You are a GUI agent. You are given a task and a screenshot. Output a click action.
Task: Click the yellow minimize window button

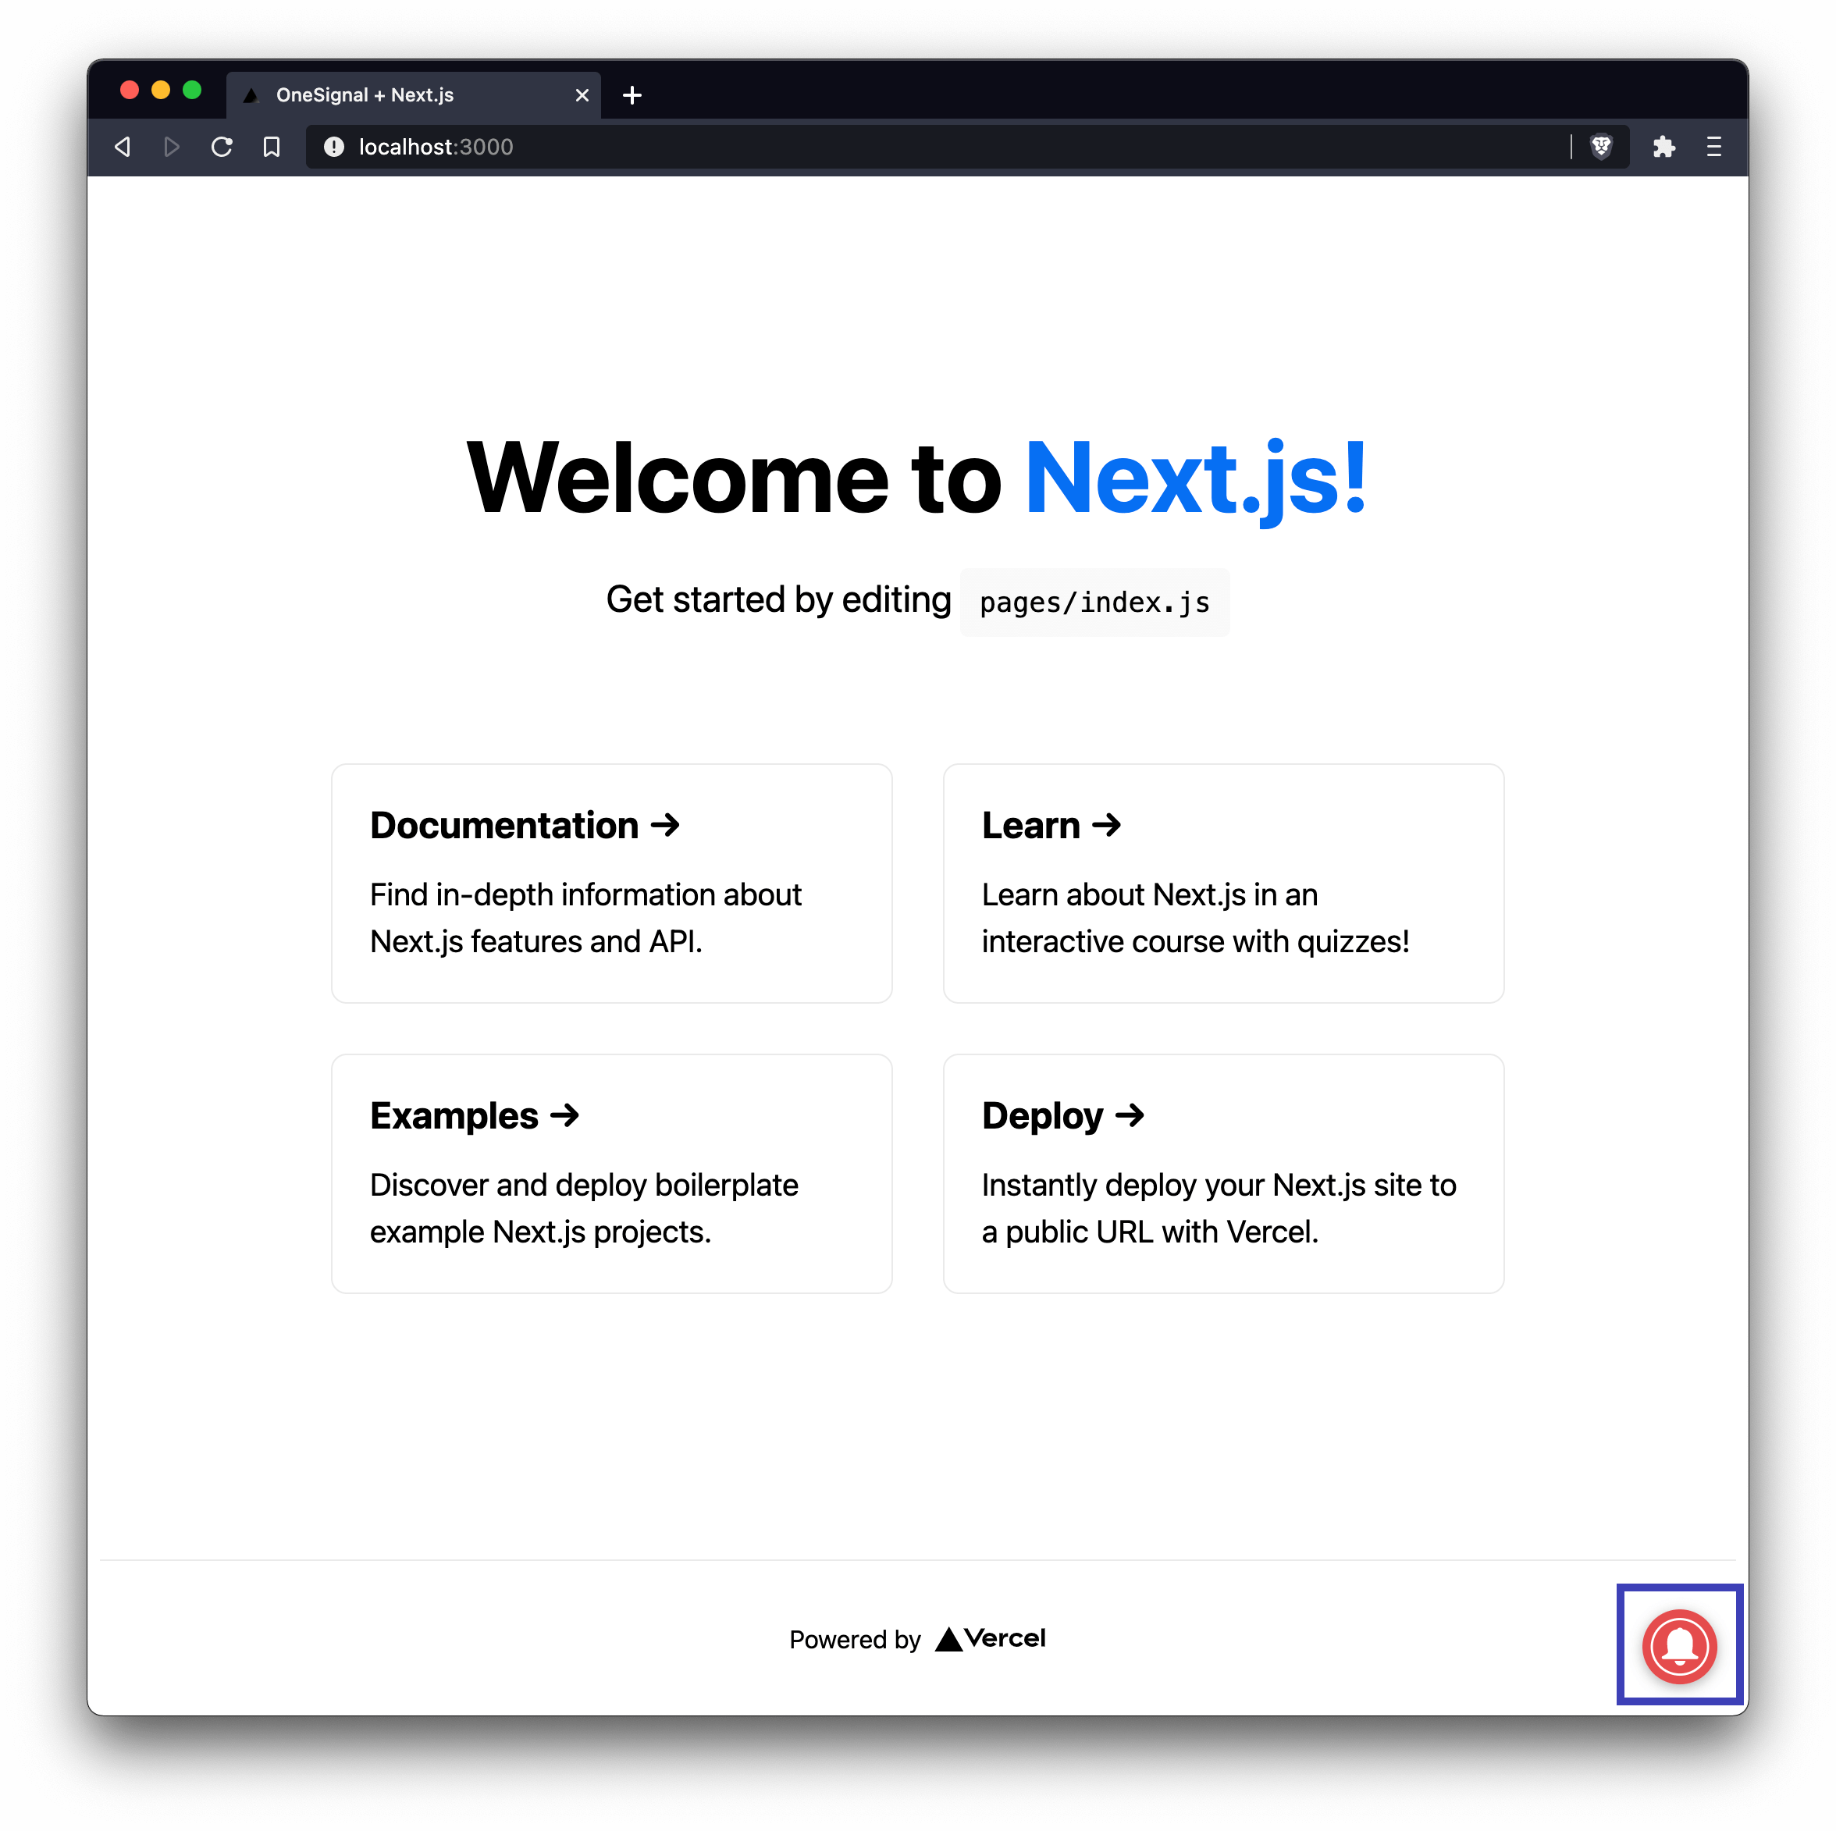pos(161,89)
